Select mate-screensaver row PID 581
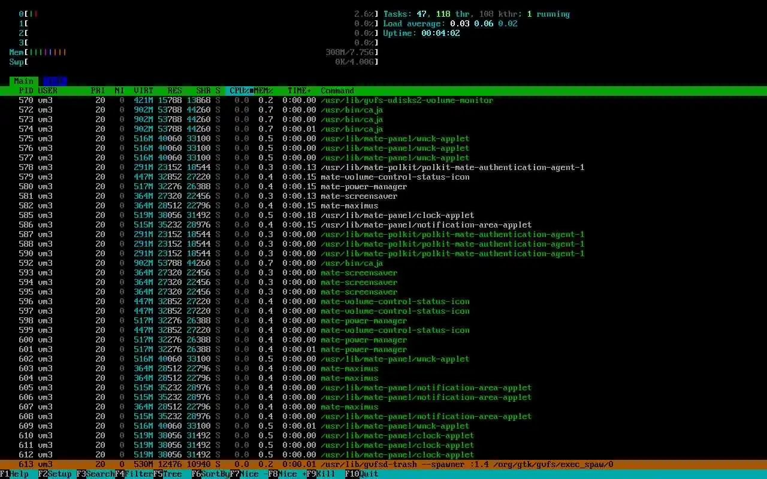Screen dimensions: 767x479 [383, 196]
